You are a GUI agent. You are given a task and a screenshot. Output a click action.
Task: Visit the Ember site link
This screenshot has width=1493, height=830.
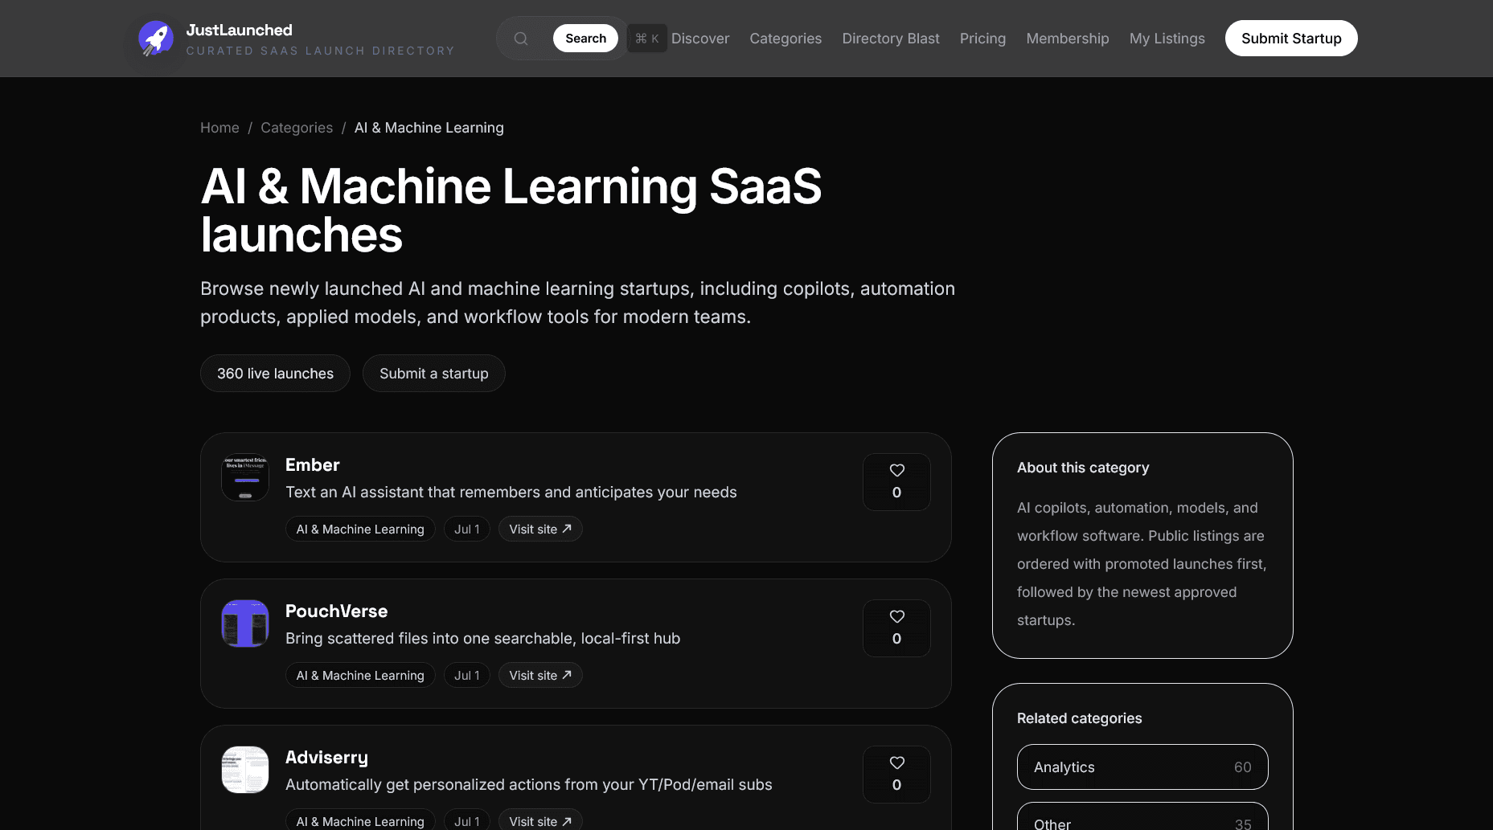[x=540, y=529]
